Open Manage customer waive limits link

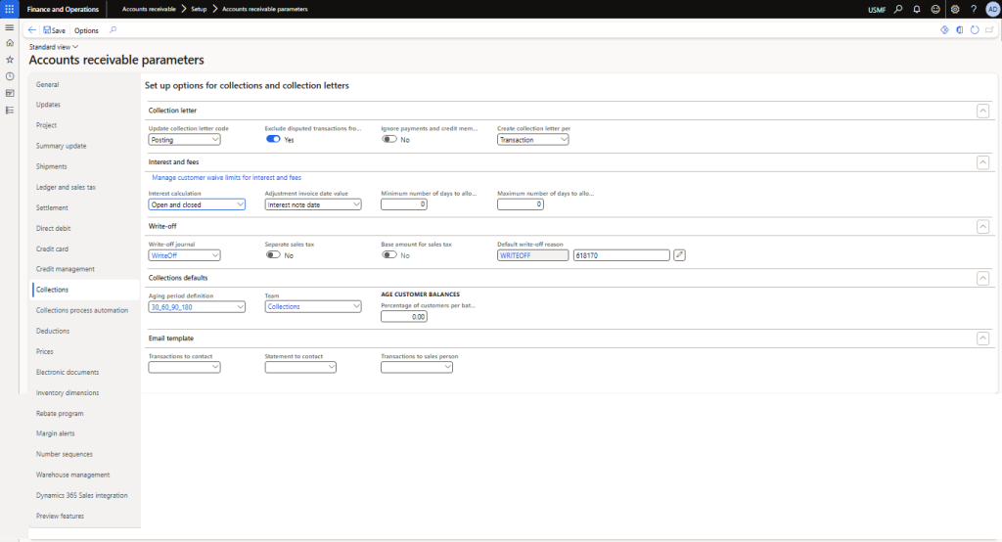point(226,178)
